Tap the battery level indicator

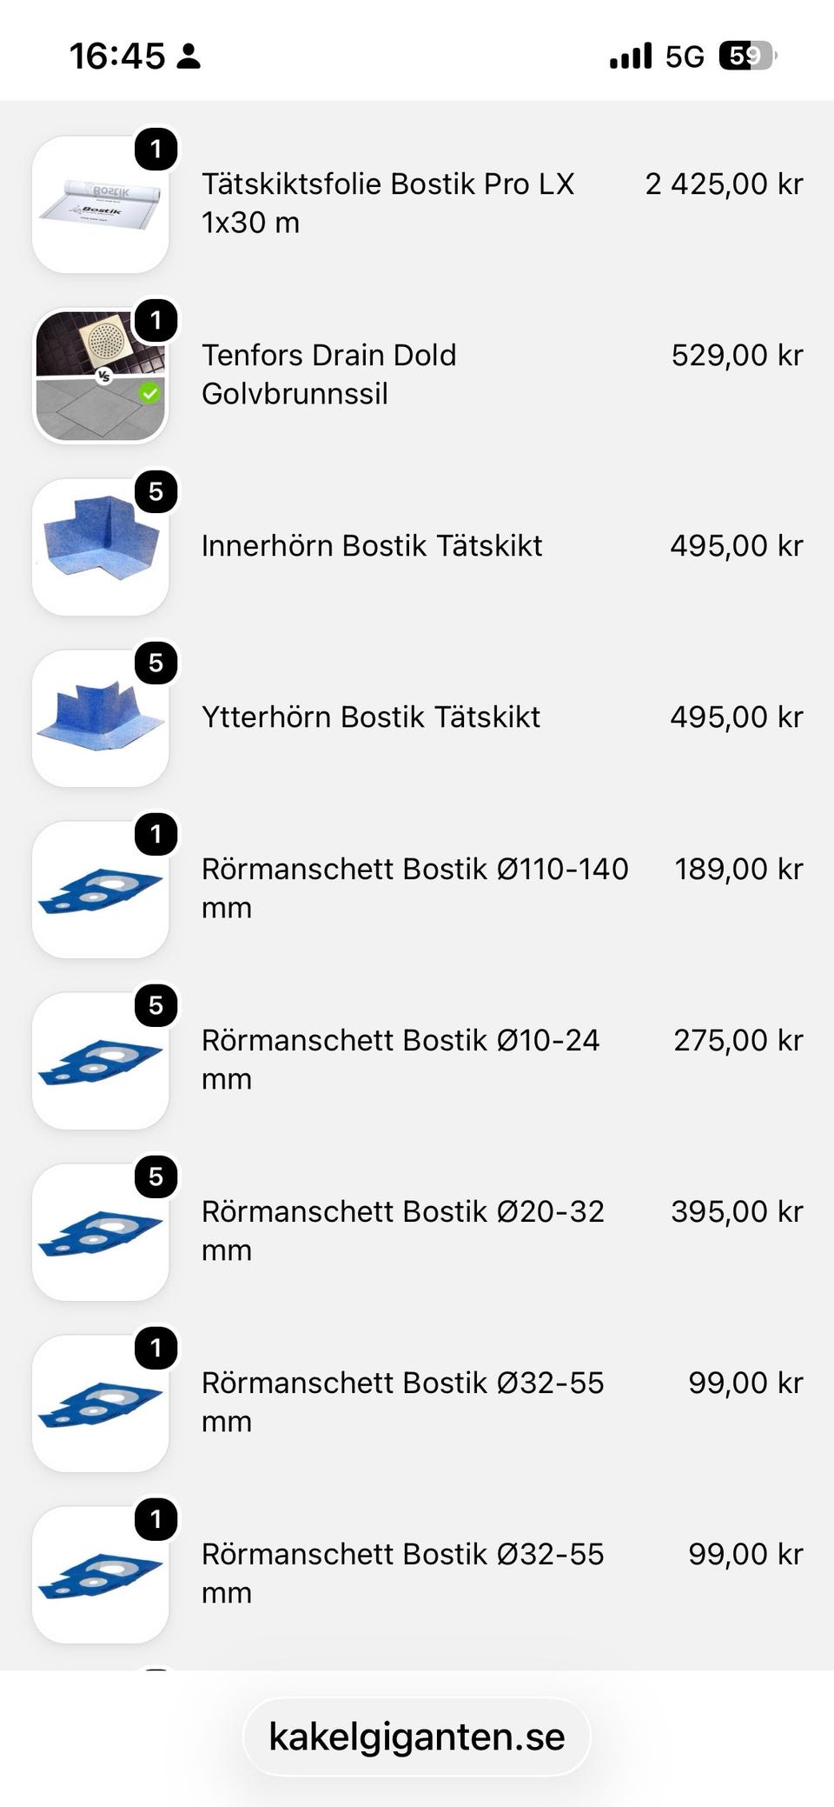[x=747, y=57]
